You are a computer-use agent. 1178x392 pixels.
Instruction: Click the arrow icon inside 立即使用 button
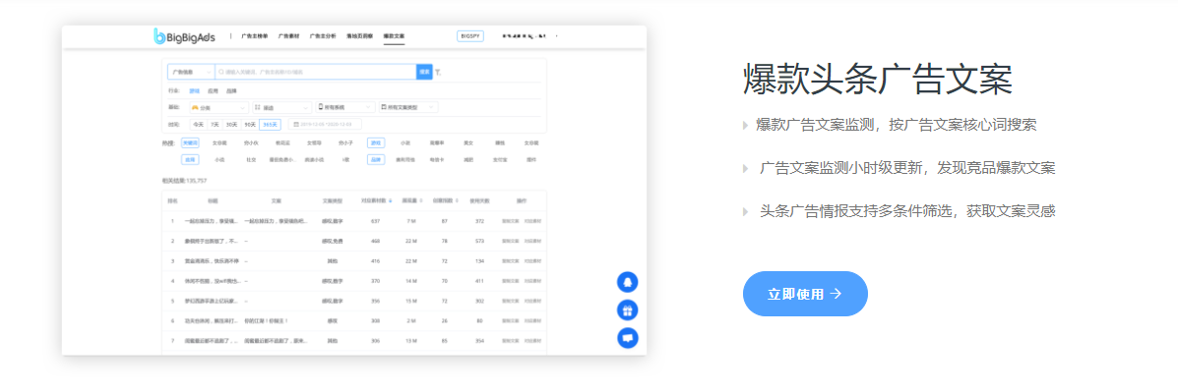(x=836, y=294)
